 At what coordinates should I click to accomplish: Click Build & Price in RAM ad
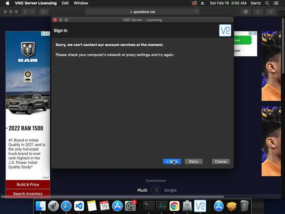[28, 184]
